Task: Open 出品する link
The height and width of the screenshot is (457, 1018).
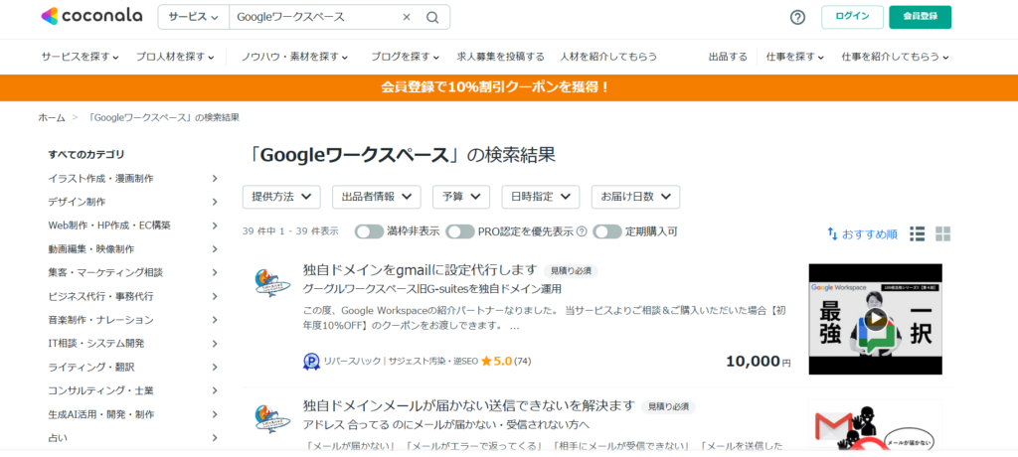Action: pyautogui.click(x=728, y=58)
